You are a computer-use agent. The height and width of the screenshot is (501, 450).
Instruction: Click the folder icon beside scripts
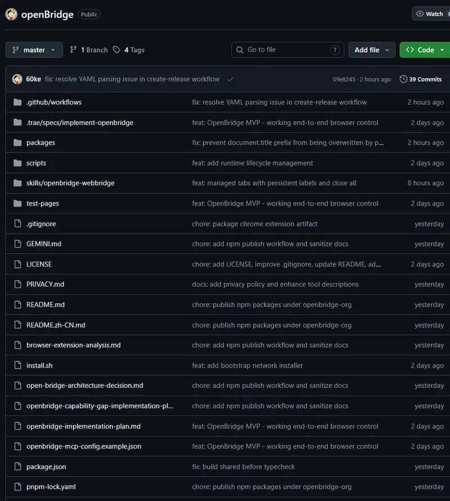17,163
